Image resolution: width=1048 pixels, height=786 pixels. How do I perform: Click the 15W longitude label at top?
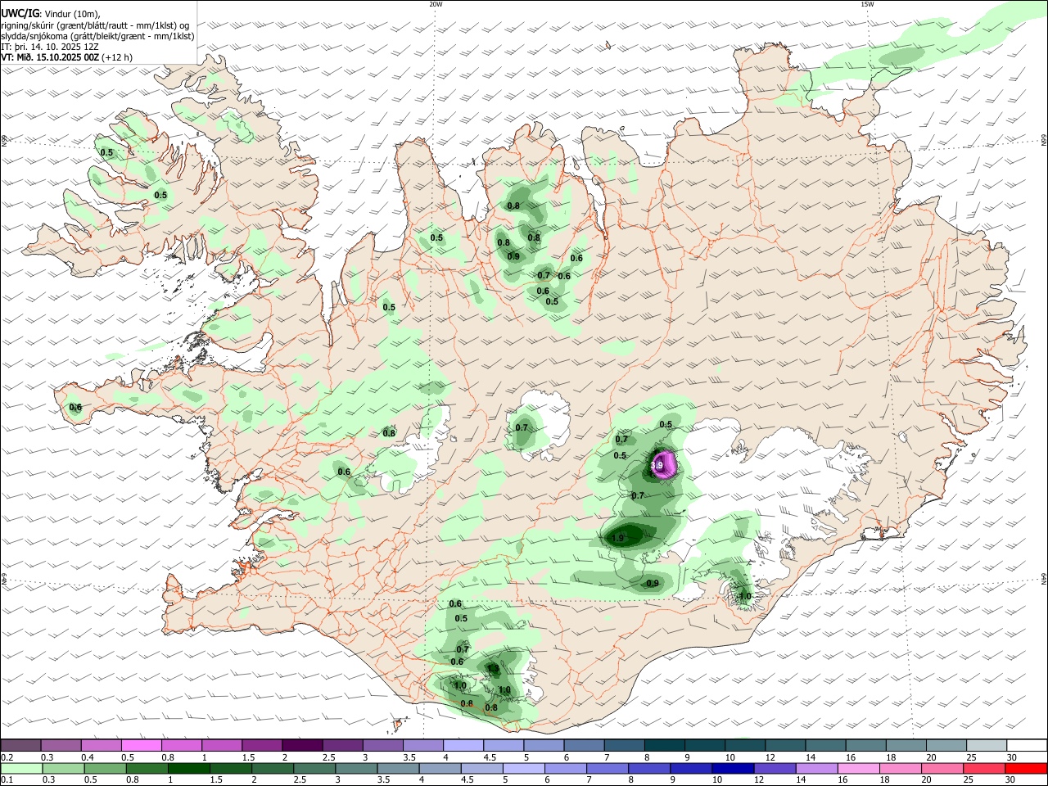tap(867, 4)
